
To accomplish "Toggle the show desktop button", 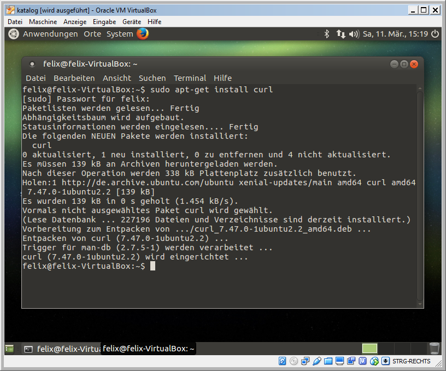I will 9,349.
